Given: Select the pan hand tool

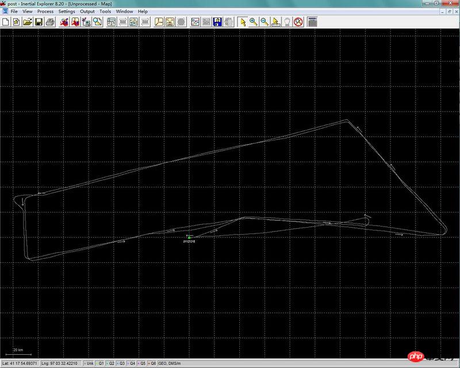Looking at the screenshot, I should click(287, 22).
